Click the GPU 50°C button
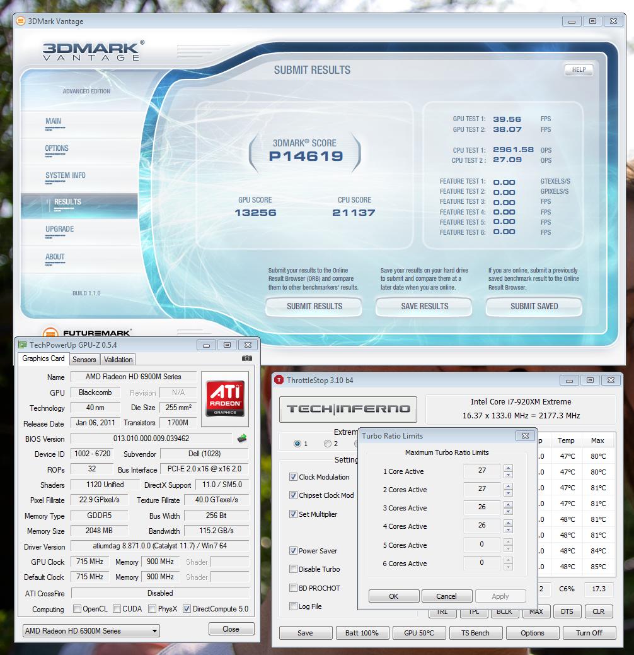Screen dimensions: 634x655 418,633
